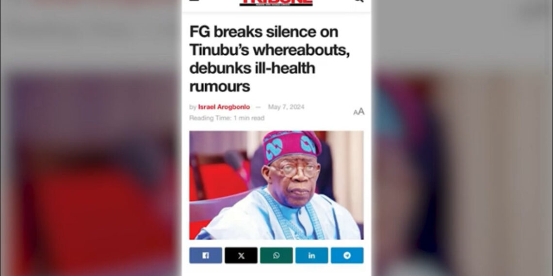Click the maroon cap in the photo
This screenshot has width=553, height=276.
[x=292, y=145]
